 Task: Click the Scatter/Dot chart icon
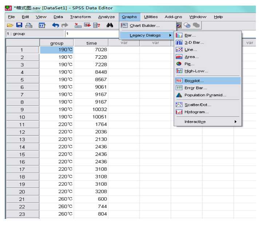click(179, 105)
